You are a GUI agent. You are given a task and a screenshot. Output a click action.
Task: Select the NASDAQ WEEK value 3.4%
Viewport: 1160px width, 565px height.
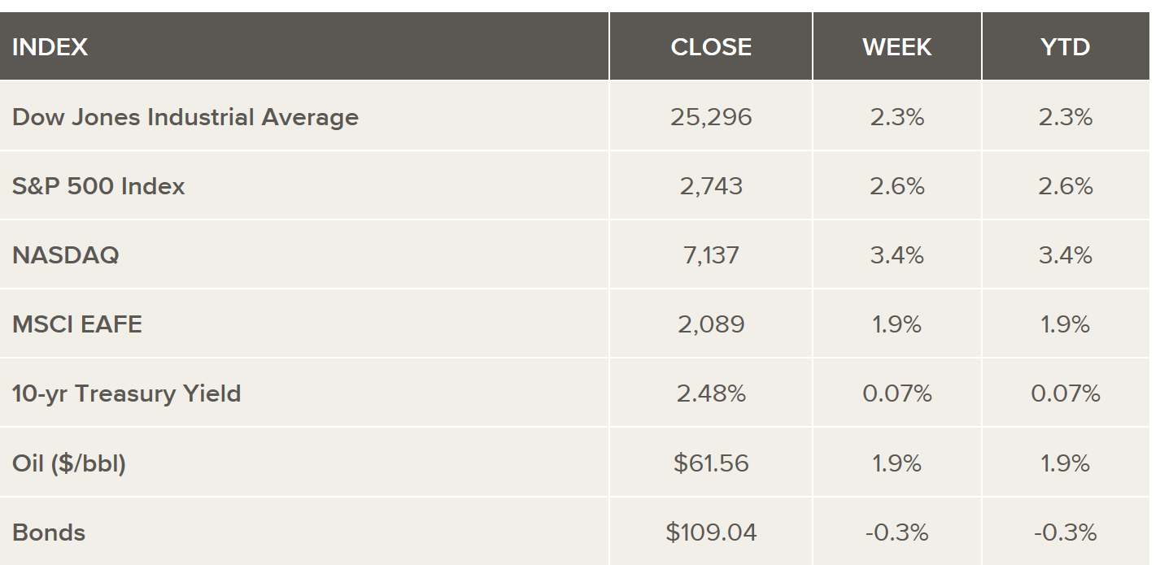point(897,255)
